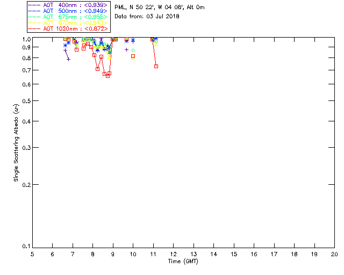Click the green diamond marker at 10 GMT
The height and width of the screenshot is (275, 344).
[x=133, y=50]
